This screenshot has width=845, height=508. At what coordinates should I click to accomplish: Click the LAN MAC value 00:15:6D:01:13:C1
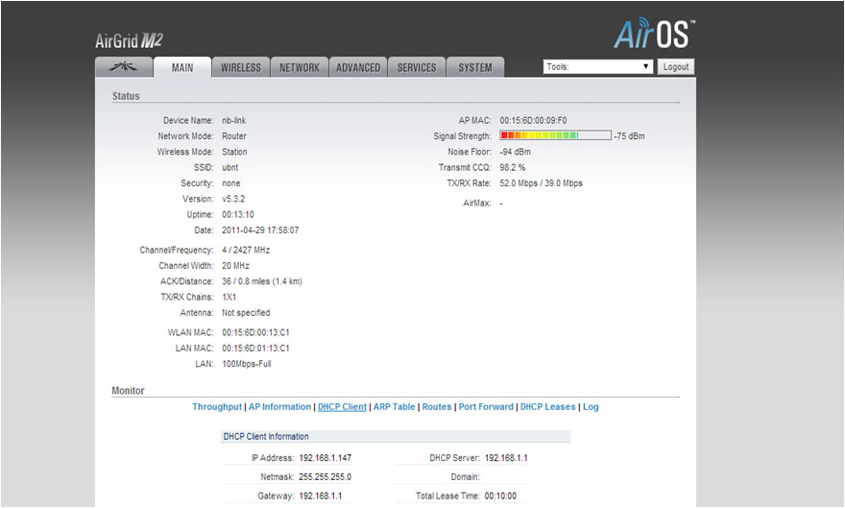pyautogui.click(x=255, y=348)
